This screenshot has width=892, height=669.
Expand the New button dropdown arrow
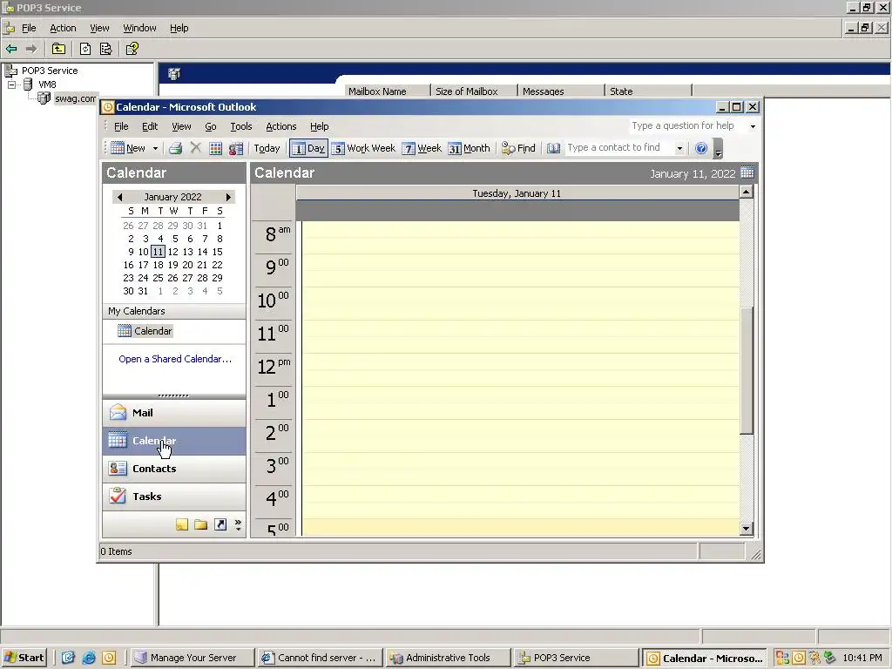click(155, 148)
